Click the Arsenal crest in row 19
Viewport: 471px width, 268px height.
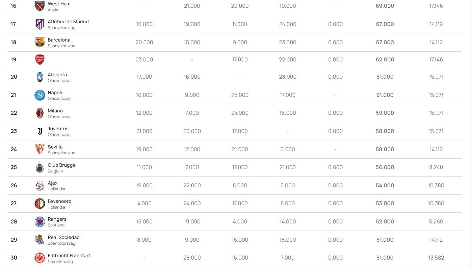coord(40,60)
